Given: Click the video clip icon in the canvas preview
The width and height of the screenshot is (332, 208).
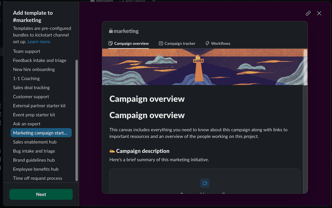Looking at the screenshot, I should coord(205,183).
